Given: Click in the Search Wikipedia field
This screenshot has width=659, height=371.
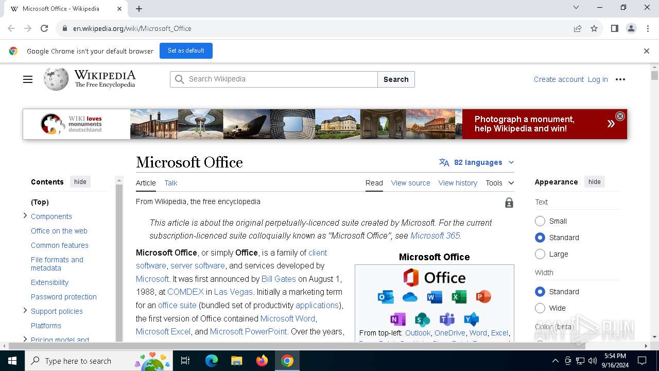Looking at the screenshot, I should (x=274, y=79).
